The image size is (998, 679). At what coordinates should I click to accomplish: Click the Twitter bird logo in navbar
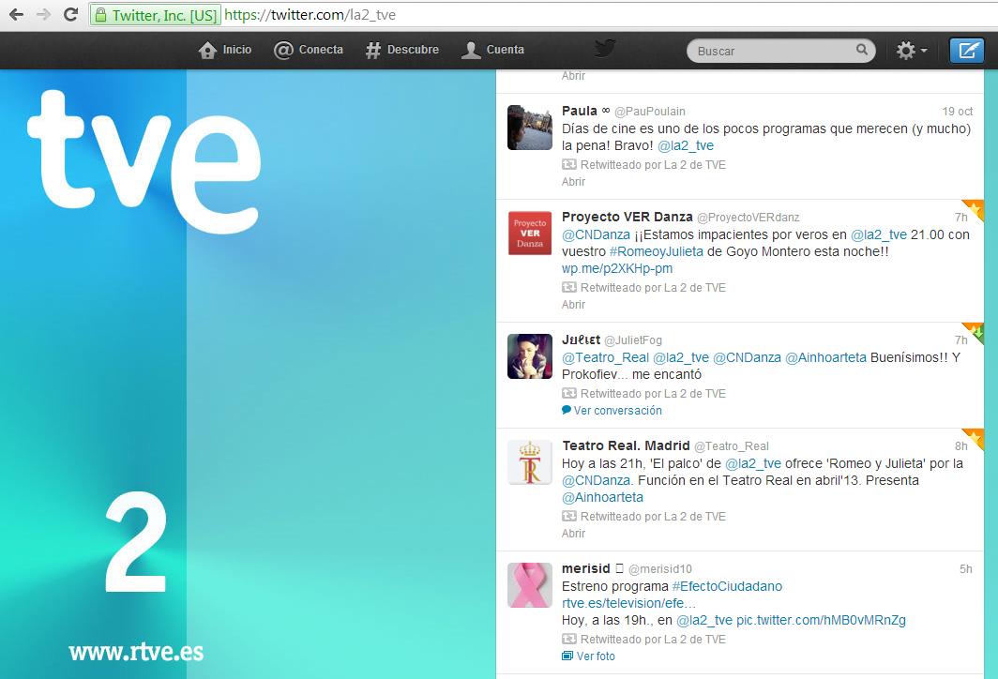coord(605,49)
